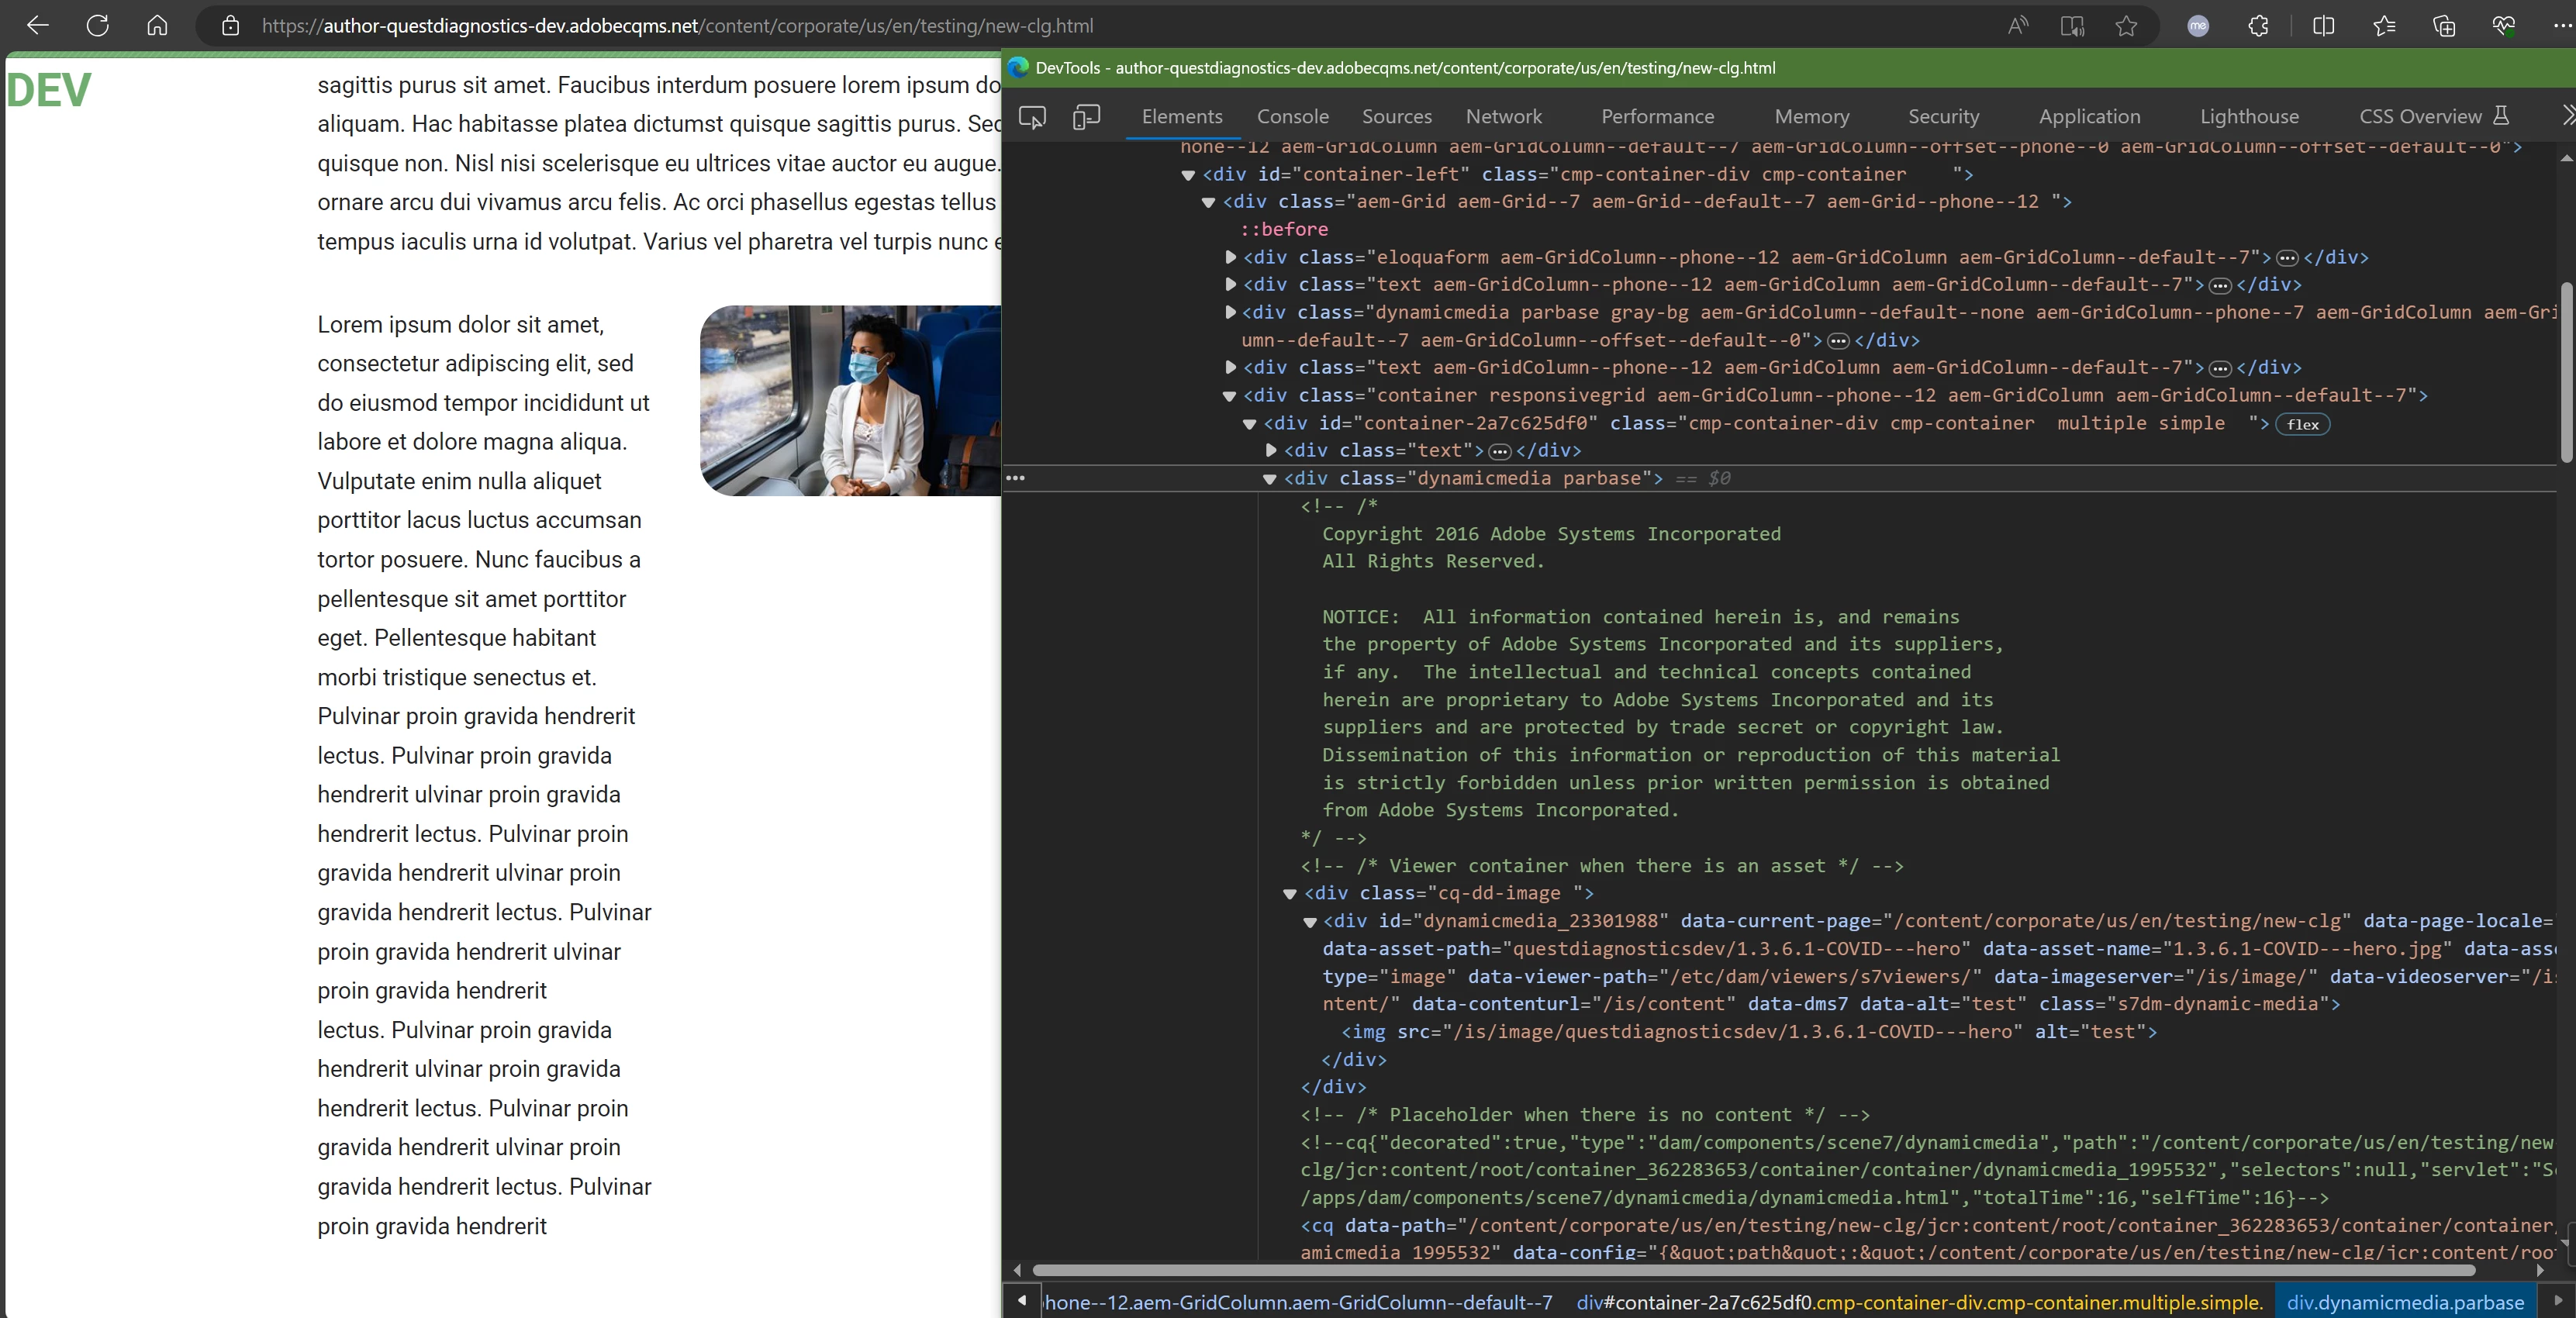Add page to favorites with star icon
2576x1318 pixels.
pyautogui.click(x=2126, y=26)
